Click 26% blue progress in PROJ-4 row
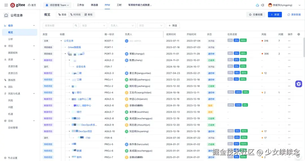 [x=238, y=92]
